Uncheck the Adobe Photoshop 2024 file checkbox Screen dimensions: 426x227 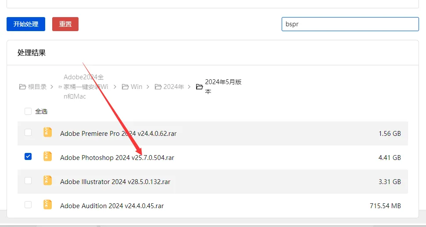click(28, 156)
